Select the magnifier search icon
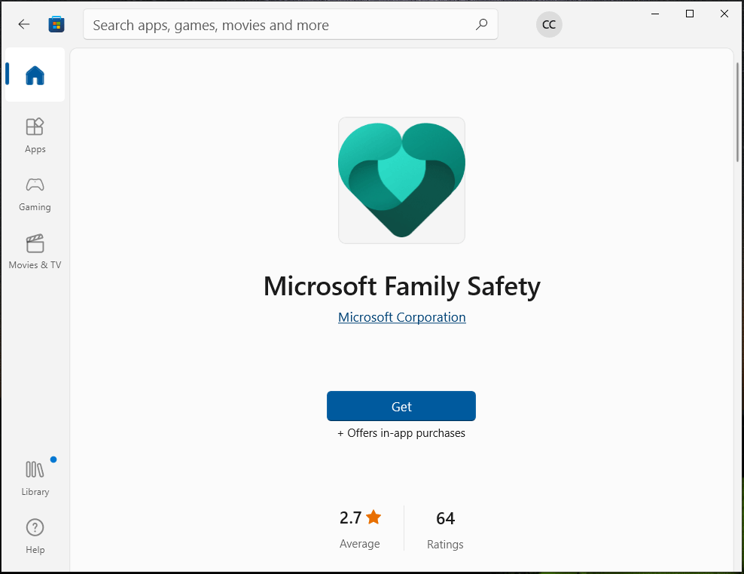The image size is (744, 574). pyautogui.click(x=482, y=24)
